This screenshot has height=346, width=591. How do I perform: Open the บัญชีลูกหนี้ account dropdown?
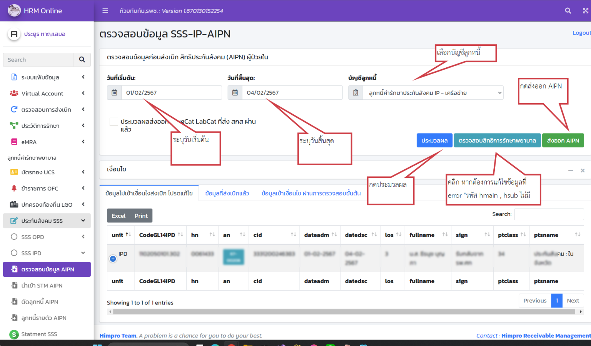[433, 92]
